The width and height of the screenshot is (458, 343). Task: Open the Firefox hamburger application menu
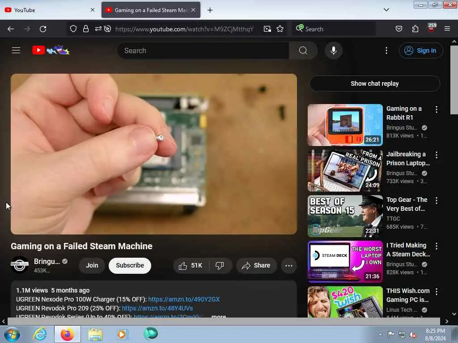click(447, 29)
